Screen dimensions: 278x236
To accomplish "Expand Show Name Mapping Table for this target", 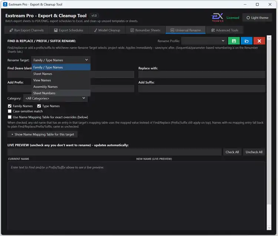I will click(x=43, y=134).
